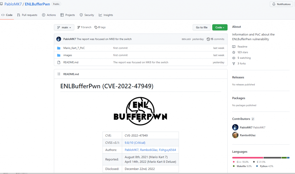Click the README.md file icon
Viewport: 295px width, 174px height.
click(59, 63)
